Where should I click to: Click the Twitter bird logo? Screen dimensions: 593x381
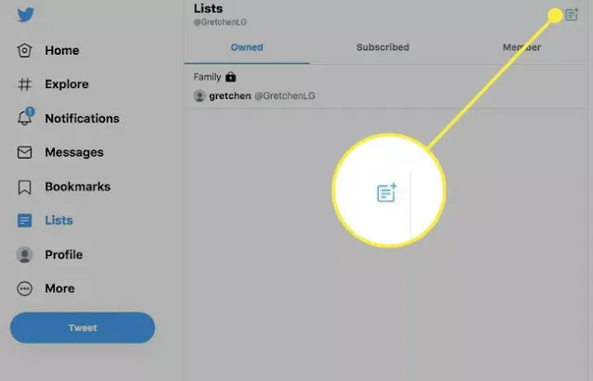[x=25, y=14]
